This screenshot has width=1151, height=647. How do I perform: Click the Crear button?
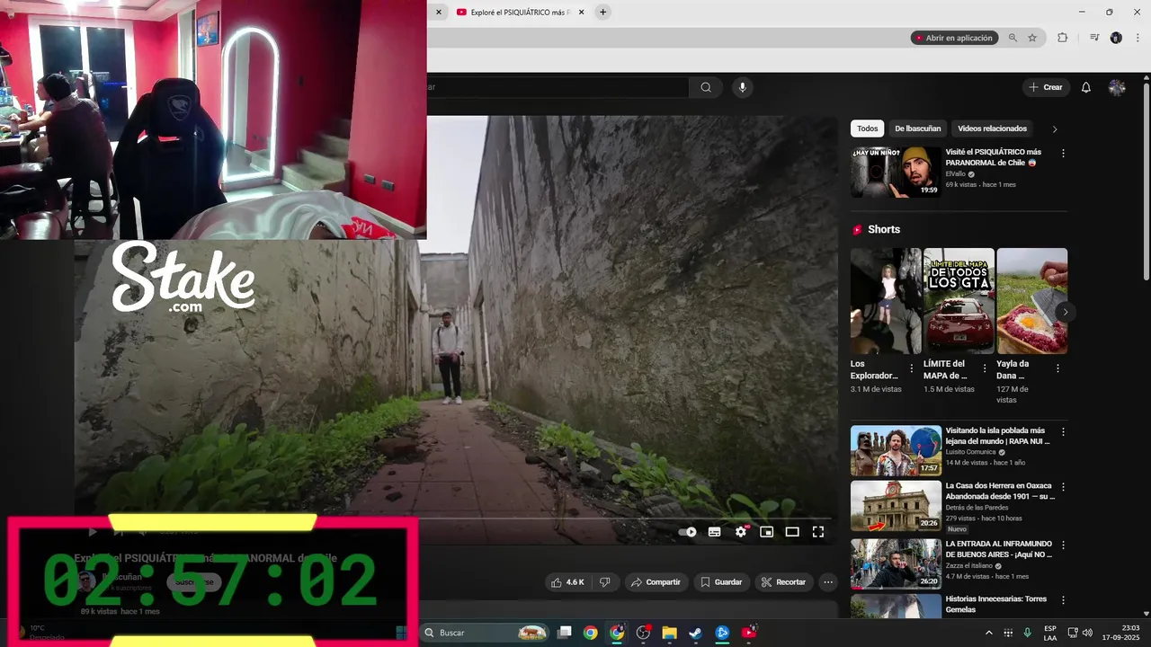(x=1046, y=87)
